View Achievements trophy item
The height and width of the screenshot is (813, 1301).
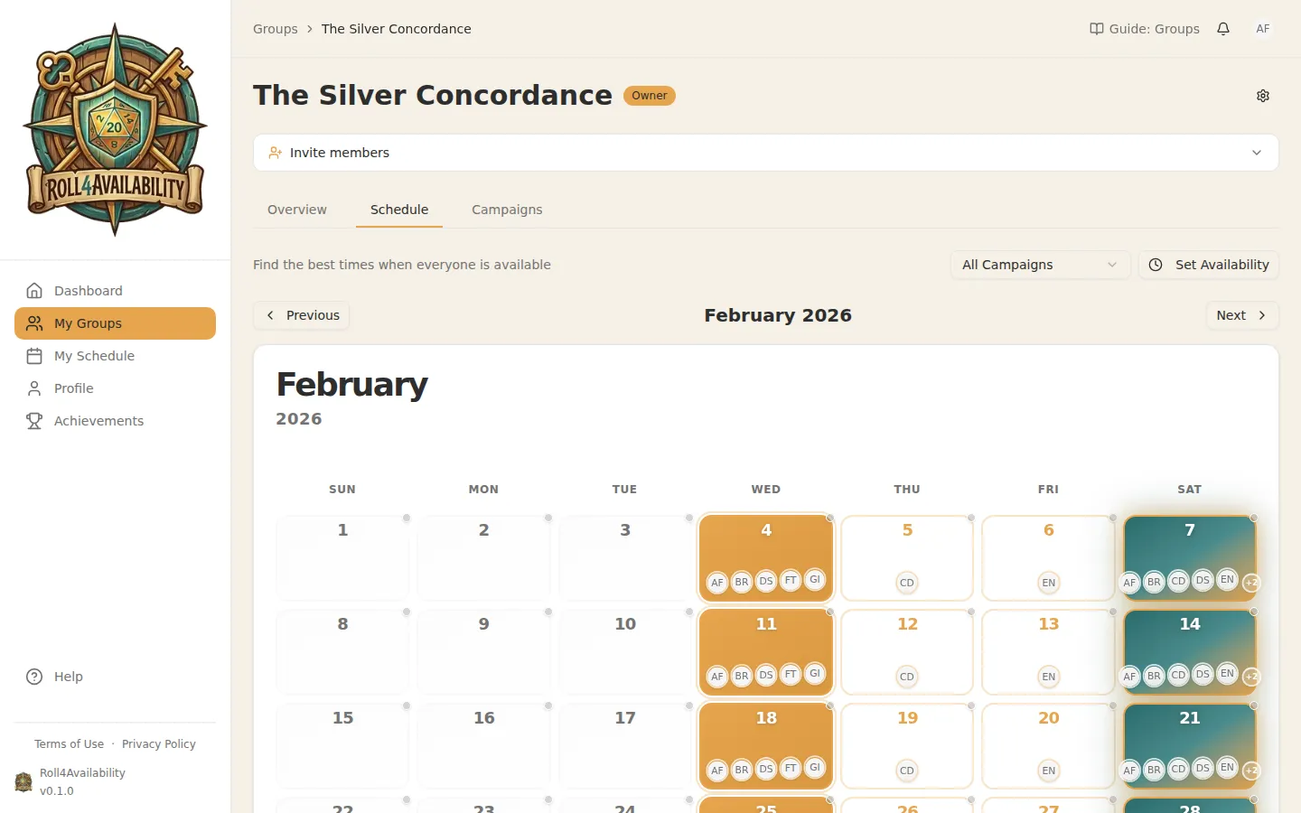click(98, 421)
